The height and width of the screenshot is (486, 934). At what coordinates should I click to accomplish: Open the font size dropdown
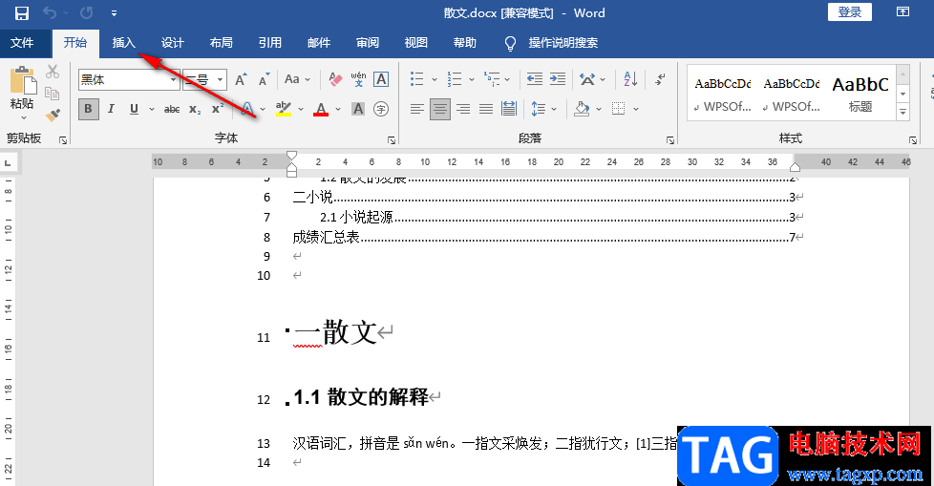[220, 80]
